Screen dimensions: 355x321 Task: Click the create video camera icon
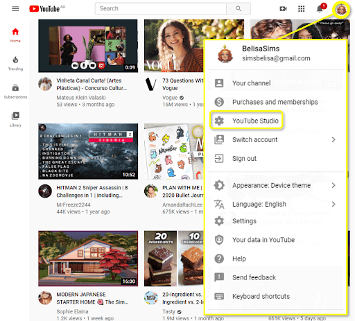click(x=283, y=9)
